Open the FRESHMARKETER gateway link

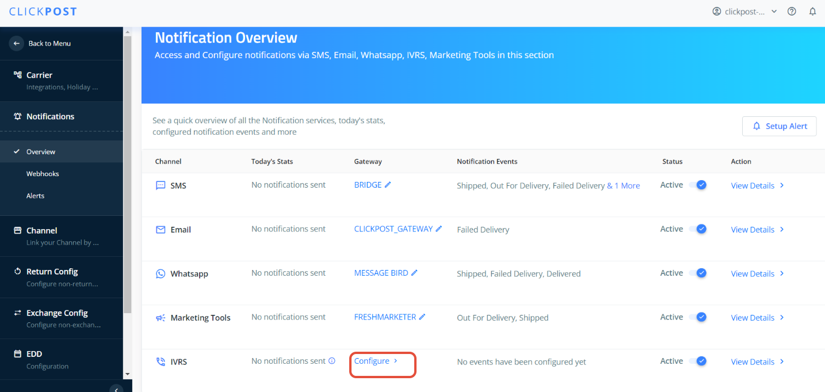(x=385, y=317)
